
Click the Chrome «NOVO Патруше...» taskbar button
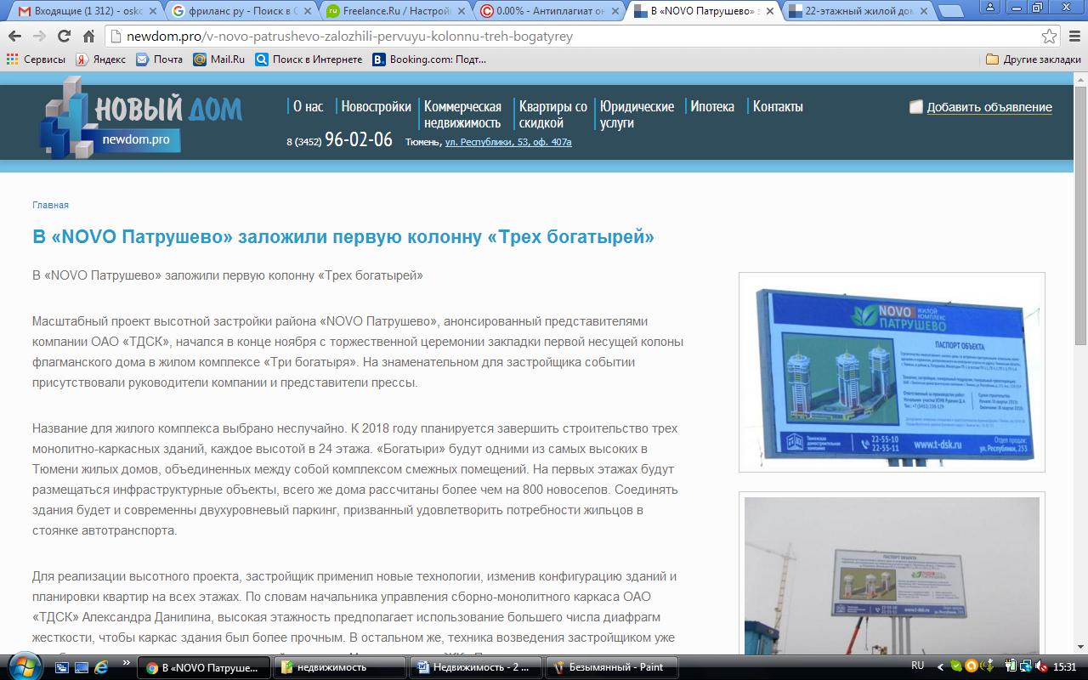(x=204, y=667)
